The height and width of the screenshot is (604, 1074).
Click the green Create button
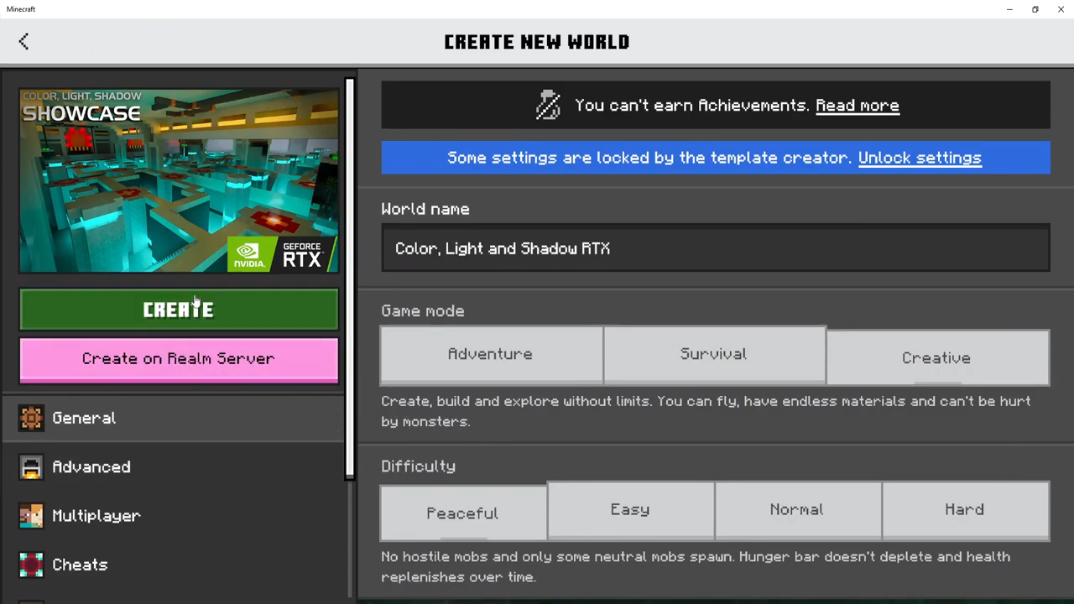click(179, 310)
